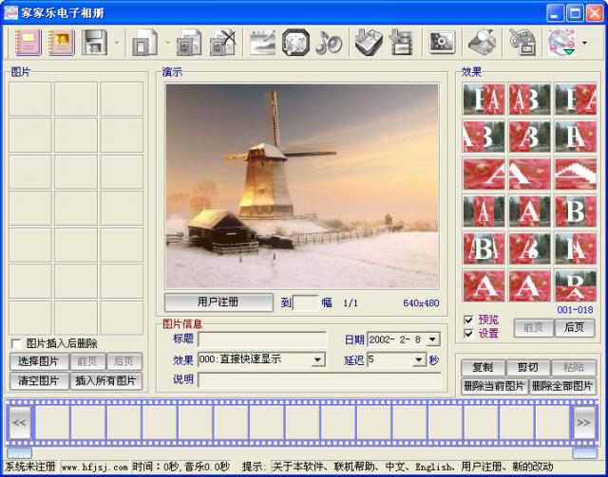Click the 选择图片 button
The image size is (608, 477).
(39, 361)
